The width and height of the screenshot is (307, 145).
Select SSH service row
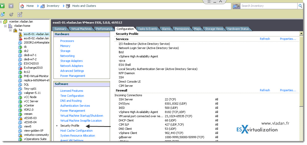click(x=121, y=77)
